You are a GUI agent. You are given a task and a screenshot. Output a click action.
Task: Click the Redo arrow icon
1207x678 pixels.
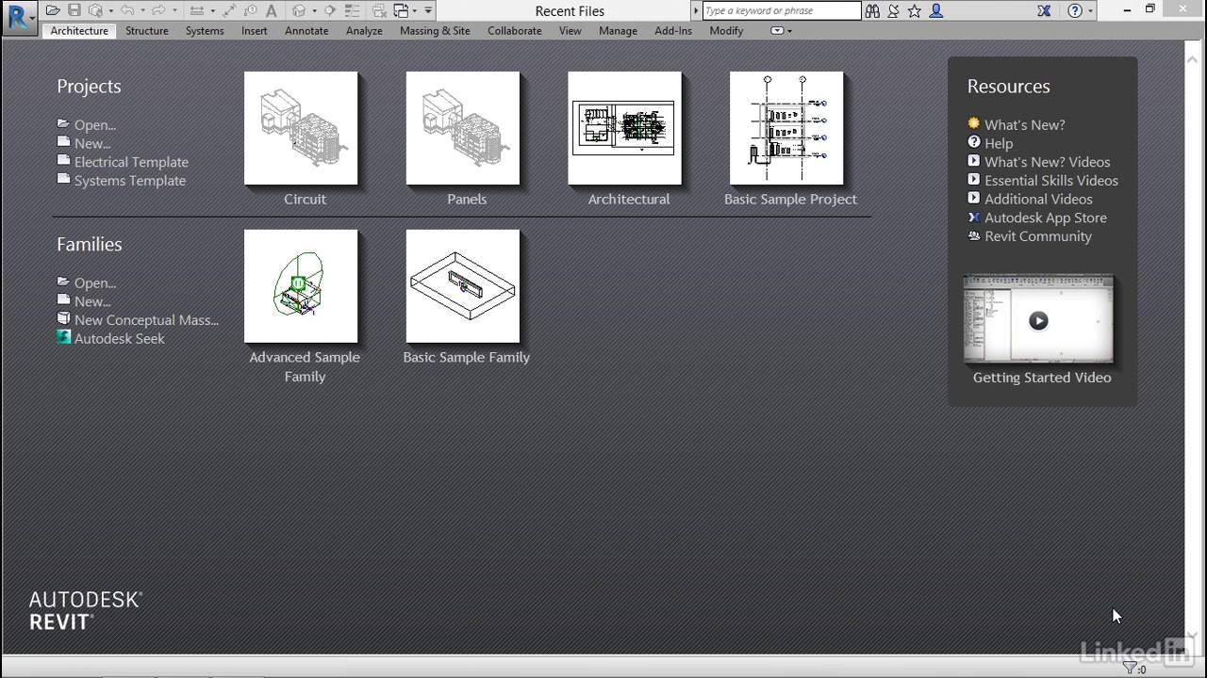pos(158,10)
